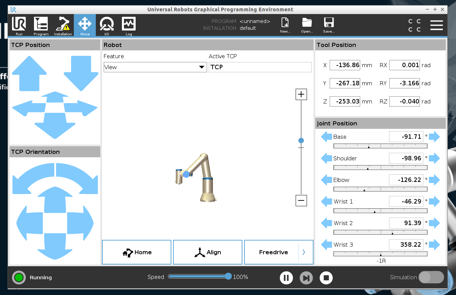Decrease Wrist 3 joint angle
456x295 pixels.
pyautogui.click(x=327, y=245)
